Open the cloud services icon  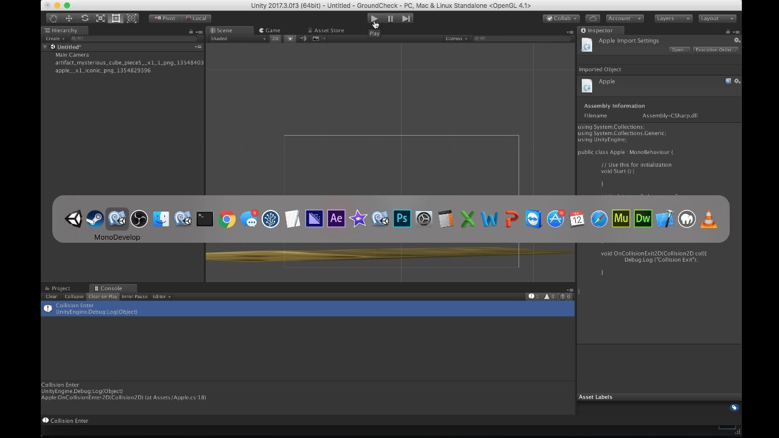click(593, 18)
